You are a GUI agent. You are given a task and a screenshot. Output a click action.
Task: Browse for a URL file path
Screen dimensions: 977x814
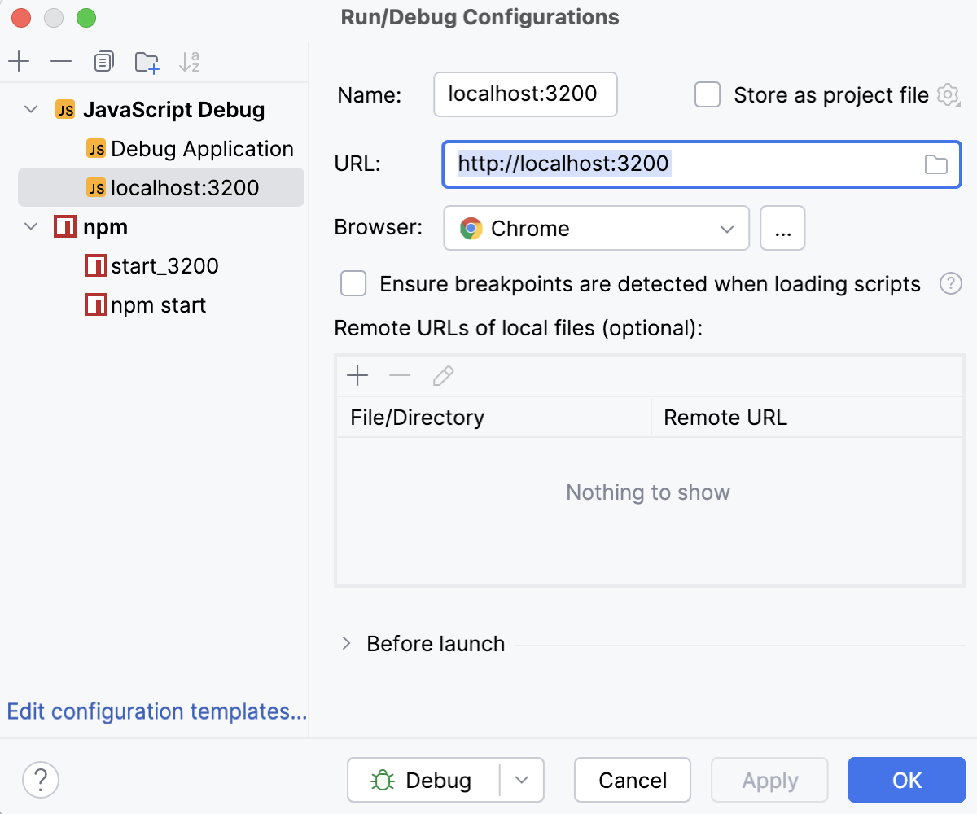pos(936,164)
